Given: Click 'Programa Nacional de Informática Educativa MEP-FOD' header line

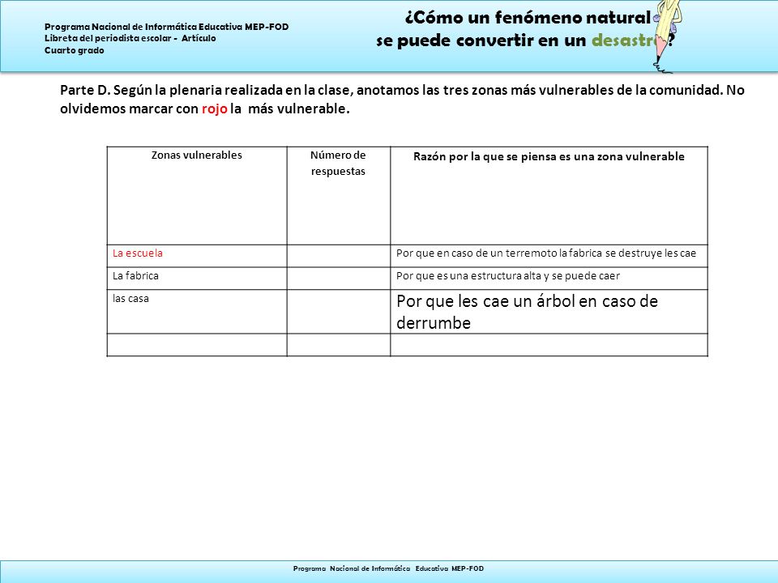Looking at the screenshot, I should click(167, 27).
